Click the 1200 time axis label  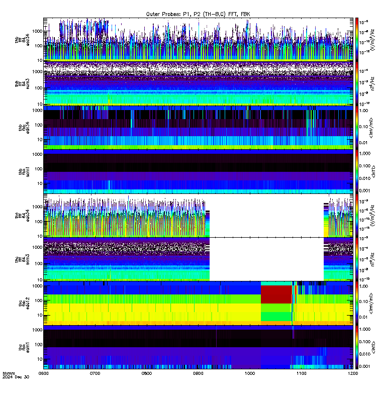click(x=353, y=373)
